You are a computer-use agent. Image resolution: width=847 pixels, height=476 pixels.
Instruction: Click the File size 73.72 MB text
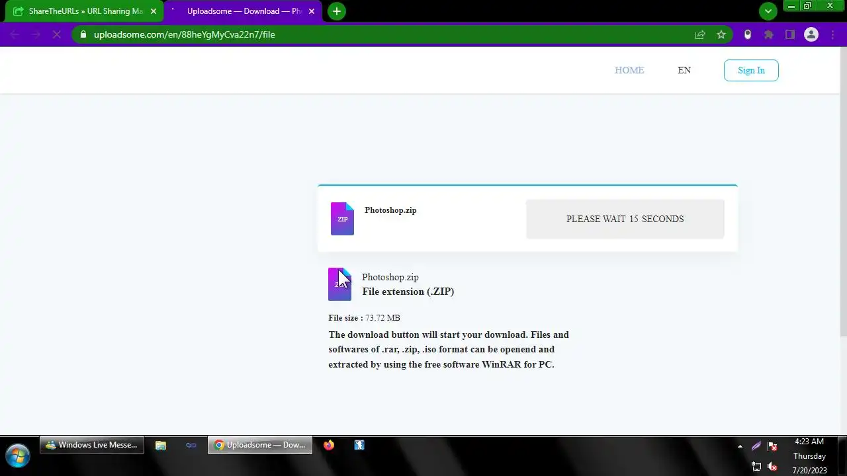364,318
